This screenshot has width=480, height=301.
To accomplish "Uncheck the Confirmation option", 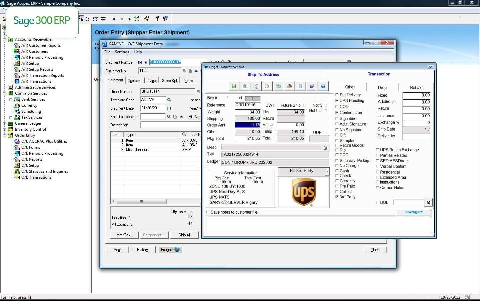I will click(x=337, y=112).
